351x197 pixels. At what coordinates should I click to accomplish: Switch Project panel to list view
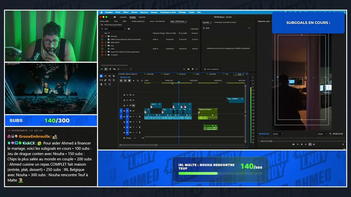[x=106, y=69]
